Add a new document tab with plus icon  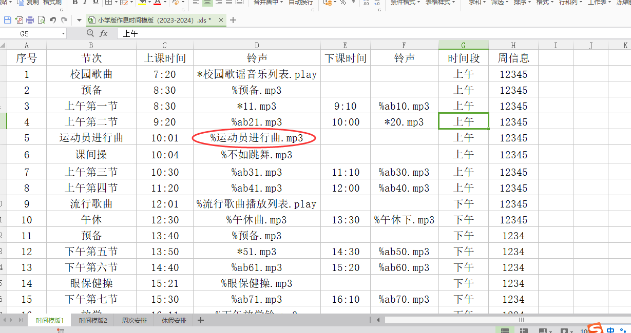[x=233, y=20]
